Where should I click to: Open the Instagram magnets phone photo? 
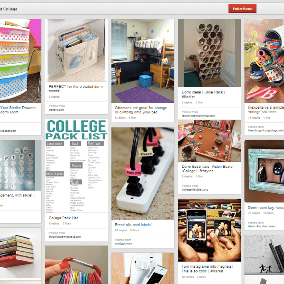point(209,230)
